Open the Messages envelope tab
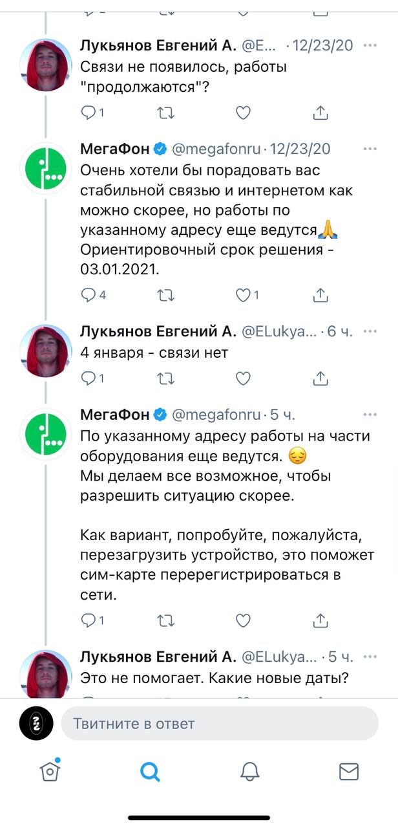 tap(349, 771)
